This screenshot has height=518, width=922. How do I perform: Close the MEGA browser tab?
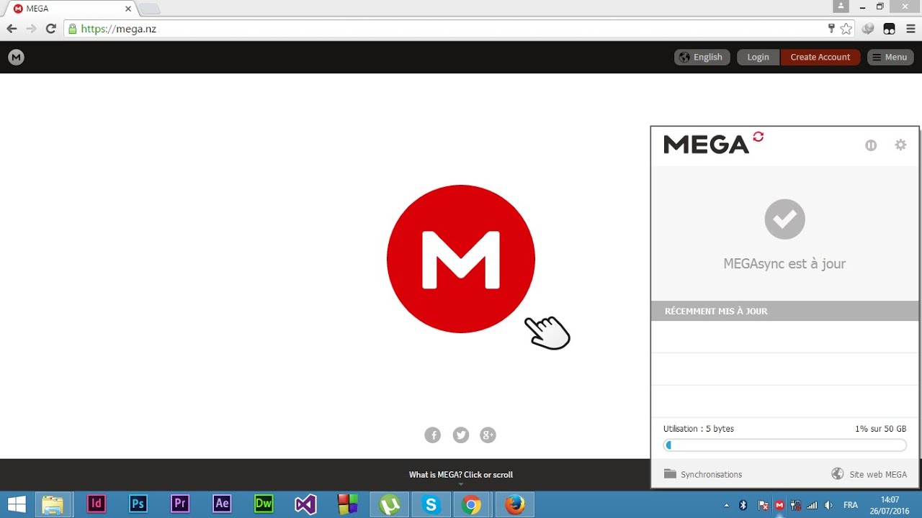tap(128, 9)
